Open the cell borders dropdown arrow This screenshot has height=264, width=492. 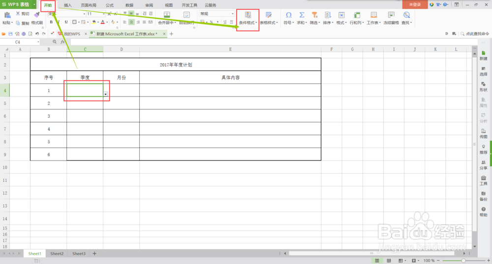[78, 22]
